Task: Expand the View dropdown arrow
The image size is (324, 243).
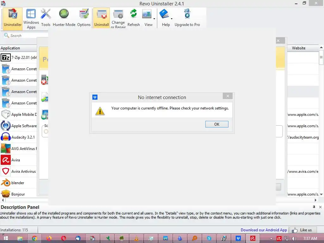Action: pos(154,19)
